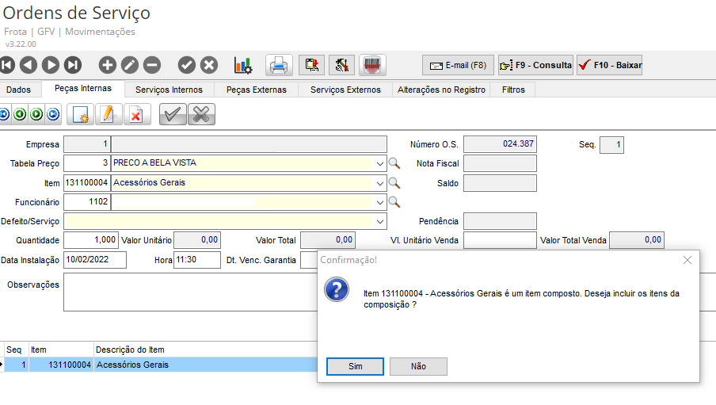Click the Item code field 131100004
The image size is (716, 405).
[x=87, y=183]
